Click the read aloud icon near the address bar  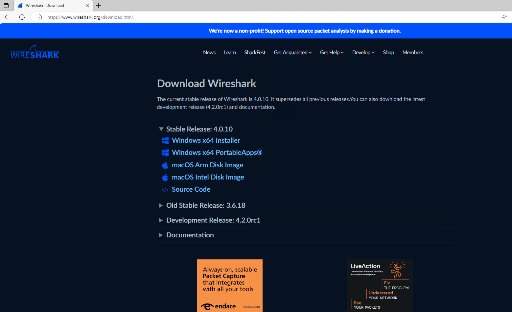click(x=504, y=17)
